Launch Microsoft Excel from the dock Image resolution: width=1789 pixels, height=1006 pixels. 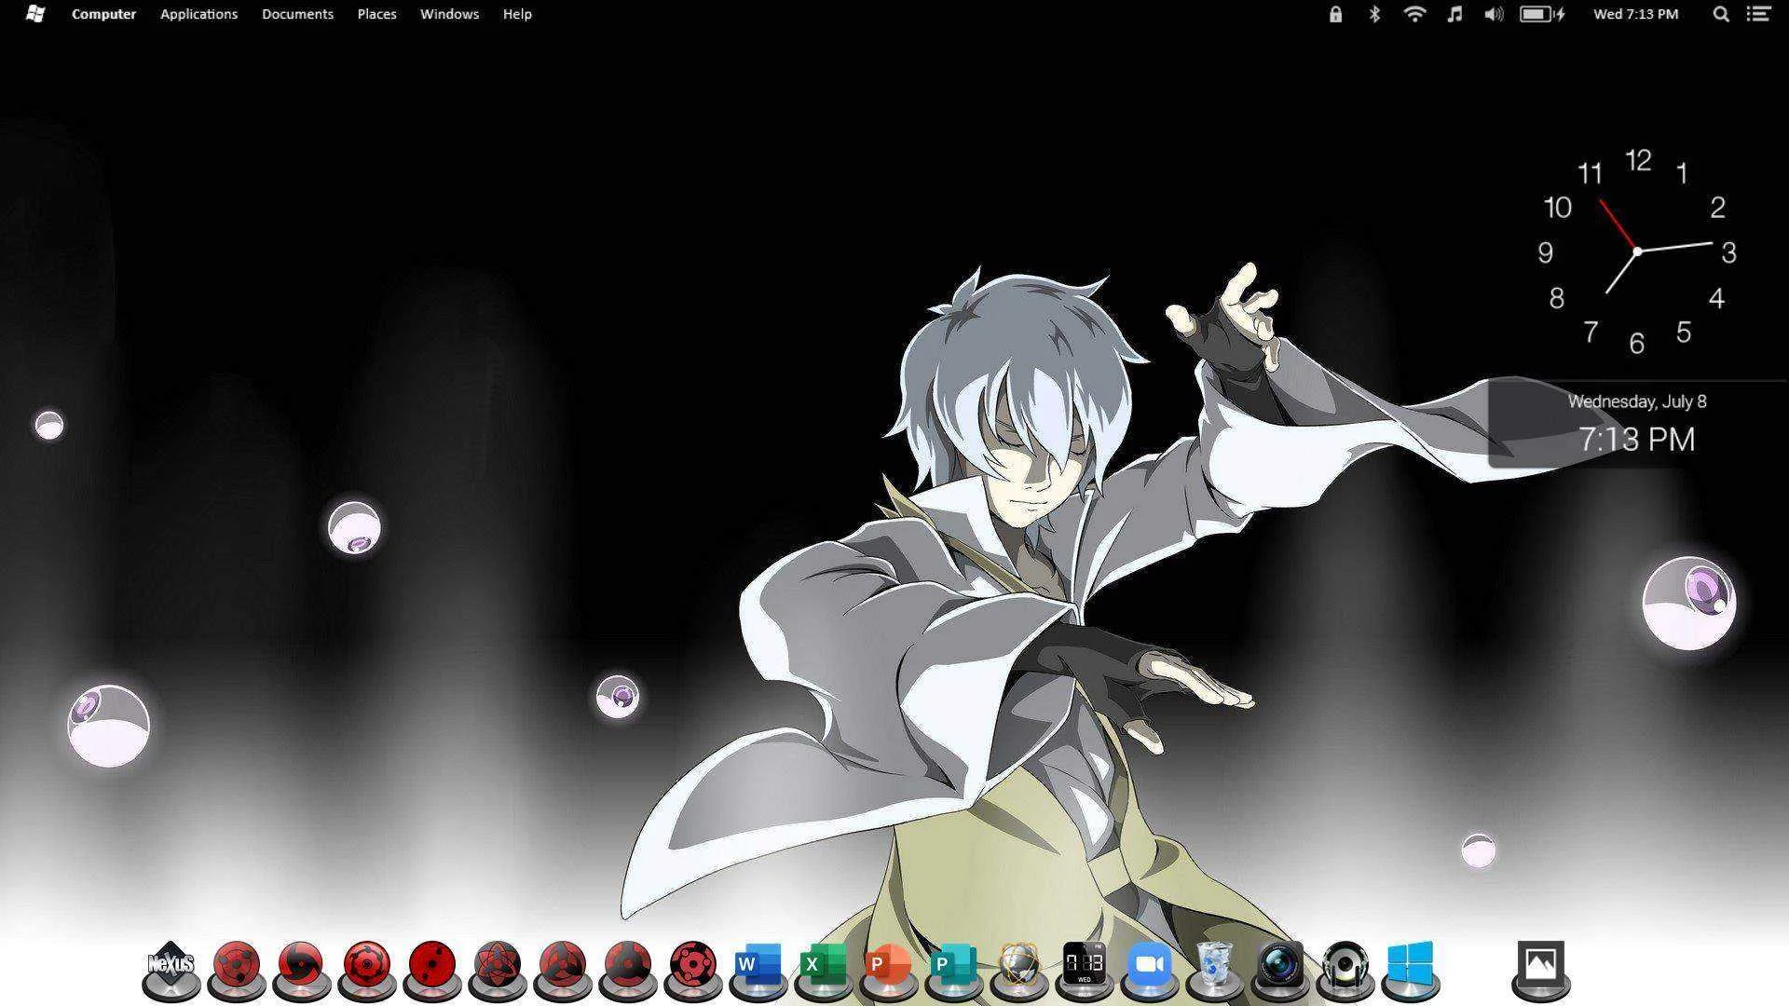coord(823,965)
